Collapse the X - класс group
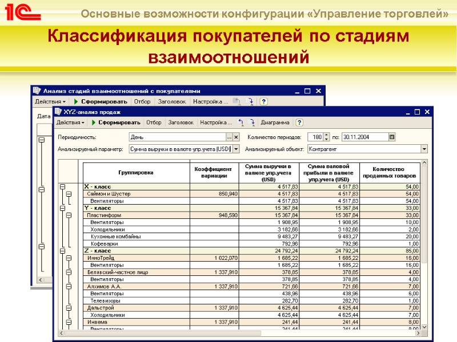This screenshot has width=457, height=342. pyautogui.click(x=63, y=185)
